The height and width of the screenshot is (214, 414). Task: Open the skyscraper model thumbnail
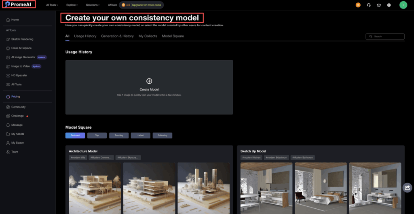click(x=204, y=188)
